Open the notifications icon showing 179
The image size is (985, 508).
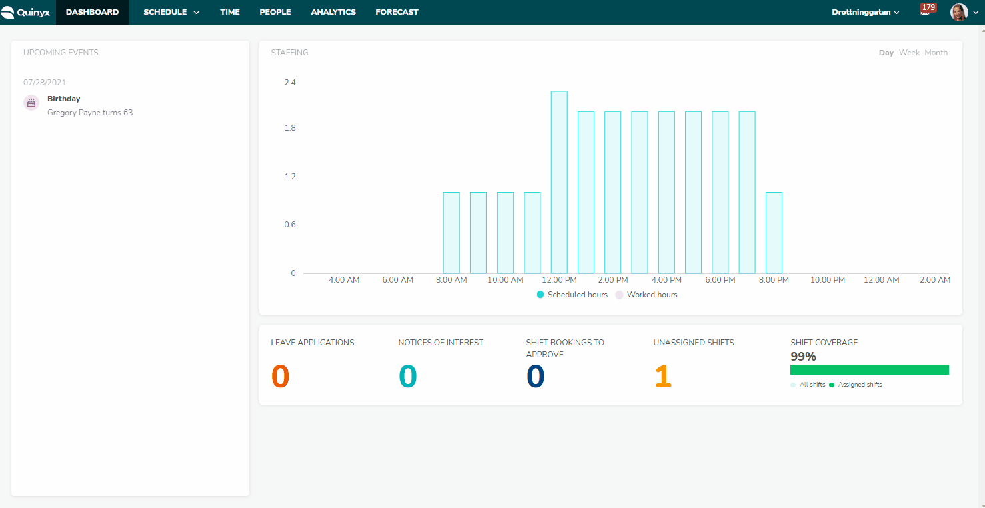[927, 10]
